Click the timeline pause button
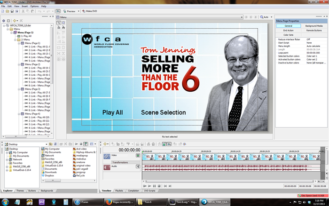The image size is (329, 206). tap(155, 186)
